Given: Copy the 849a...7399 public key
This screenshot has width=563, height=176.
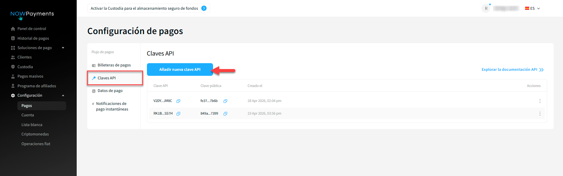Looking at the screenshot, I should click(x=225, y=114).
